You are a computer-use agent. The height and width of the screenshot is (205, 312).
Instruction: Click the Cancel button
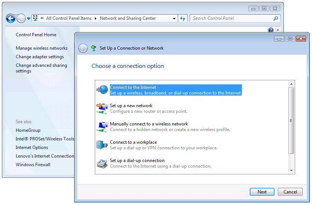coord(290,192)
